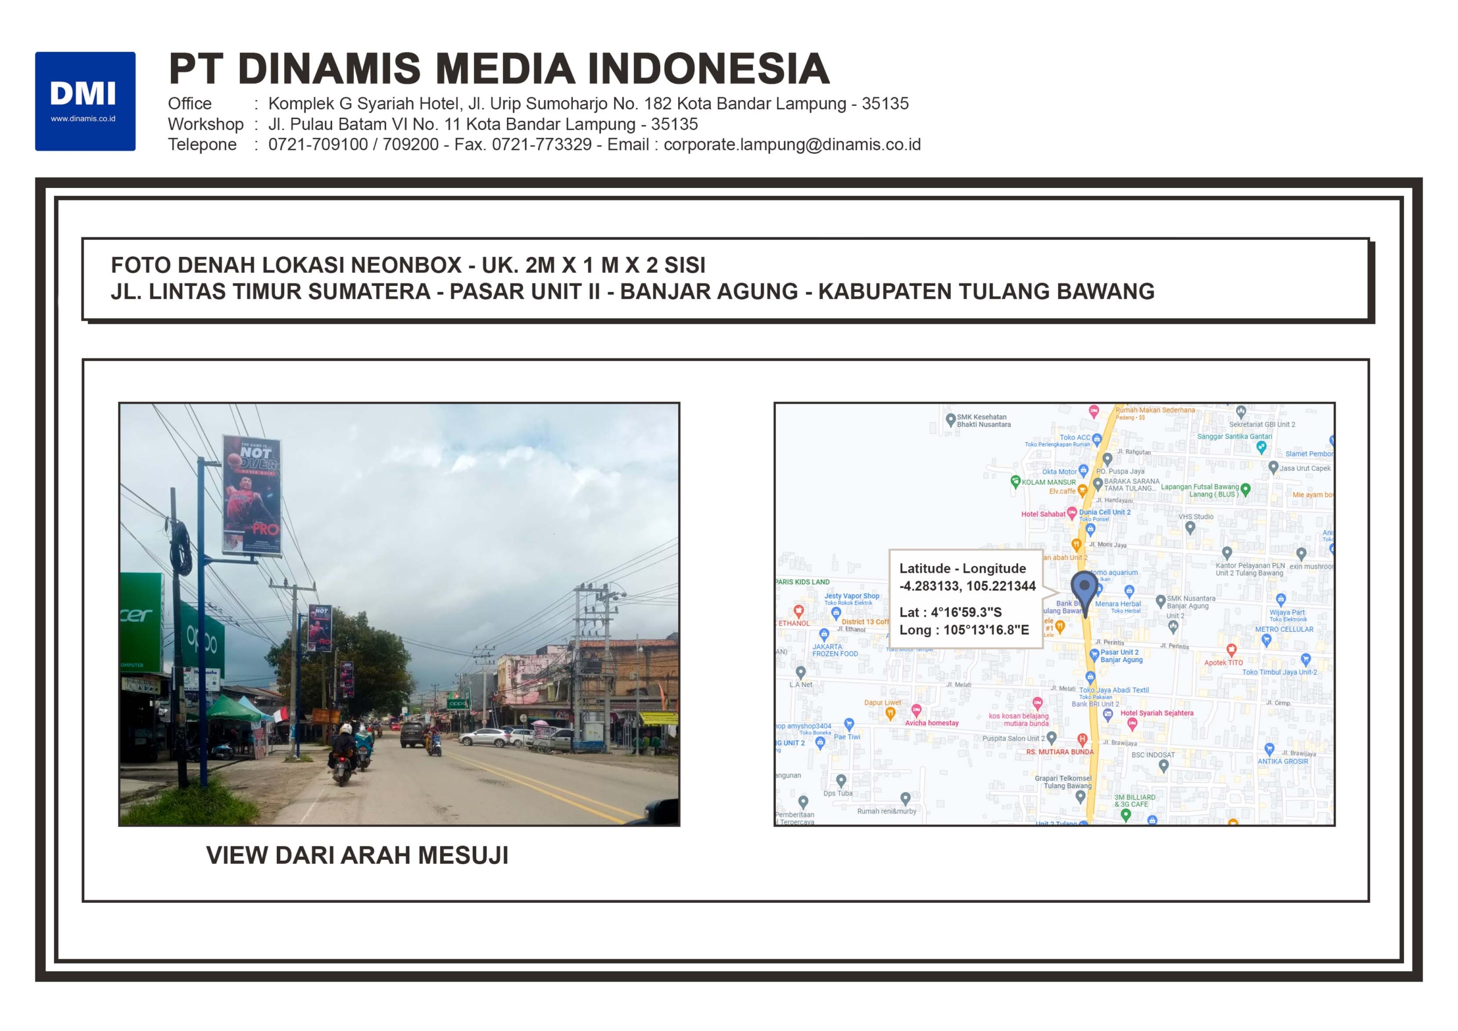Click the www.dinamis.co.id website link in logo

point(83,119)
